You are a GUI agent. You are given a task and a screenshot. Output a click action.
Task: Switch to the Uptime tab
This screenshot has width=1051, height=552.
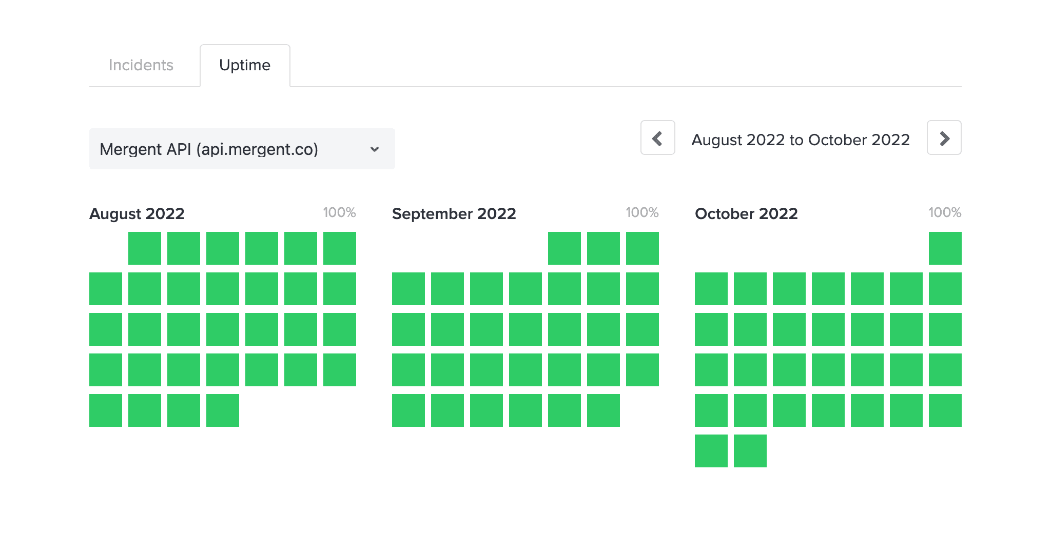pos(245,65)
